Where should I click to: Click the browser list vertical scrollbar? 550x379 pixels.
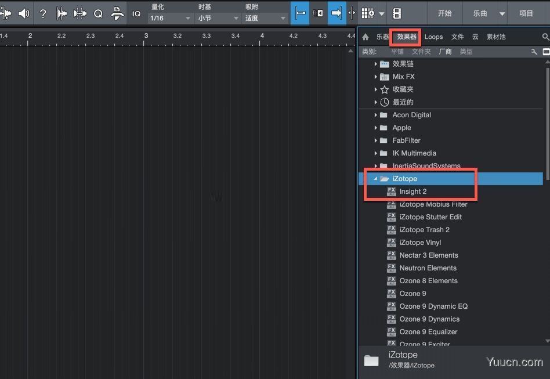[547, 123]
